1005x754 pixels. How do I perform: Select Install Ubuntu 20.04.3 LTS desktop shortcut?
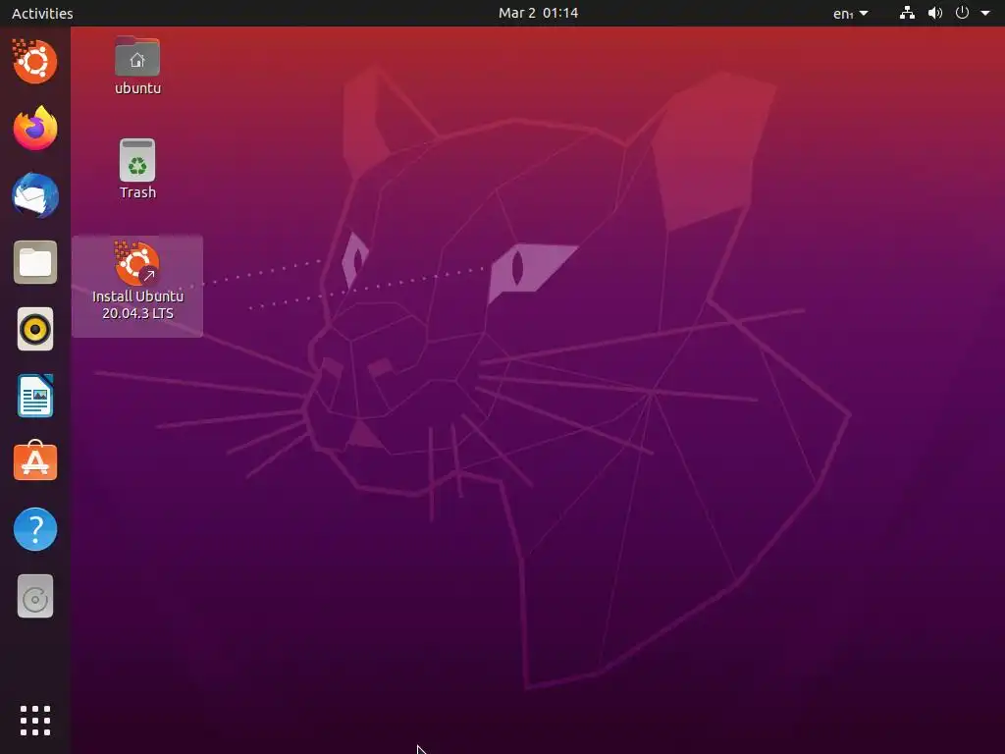click(137, 286)
